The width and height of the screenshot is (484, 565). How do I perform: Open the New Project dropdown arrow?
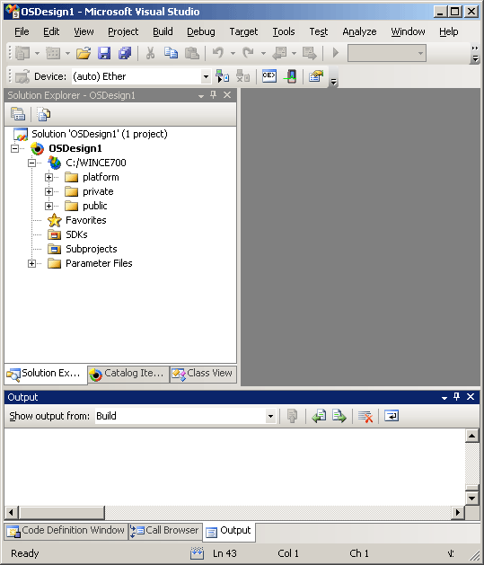pos(37,53)
